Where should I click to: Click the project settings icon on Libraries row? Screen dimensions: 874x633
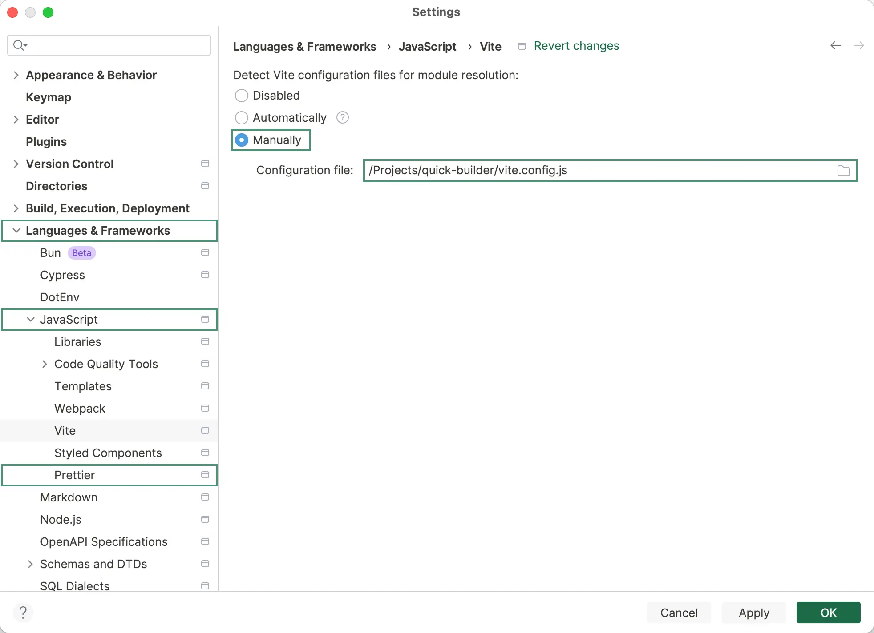205,342
